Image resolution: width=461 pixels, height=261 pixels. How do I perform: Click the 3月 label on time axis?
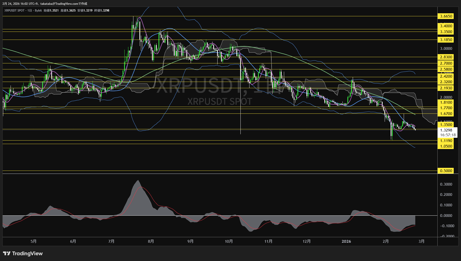point(421,241)
